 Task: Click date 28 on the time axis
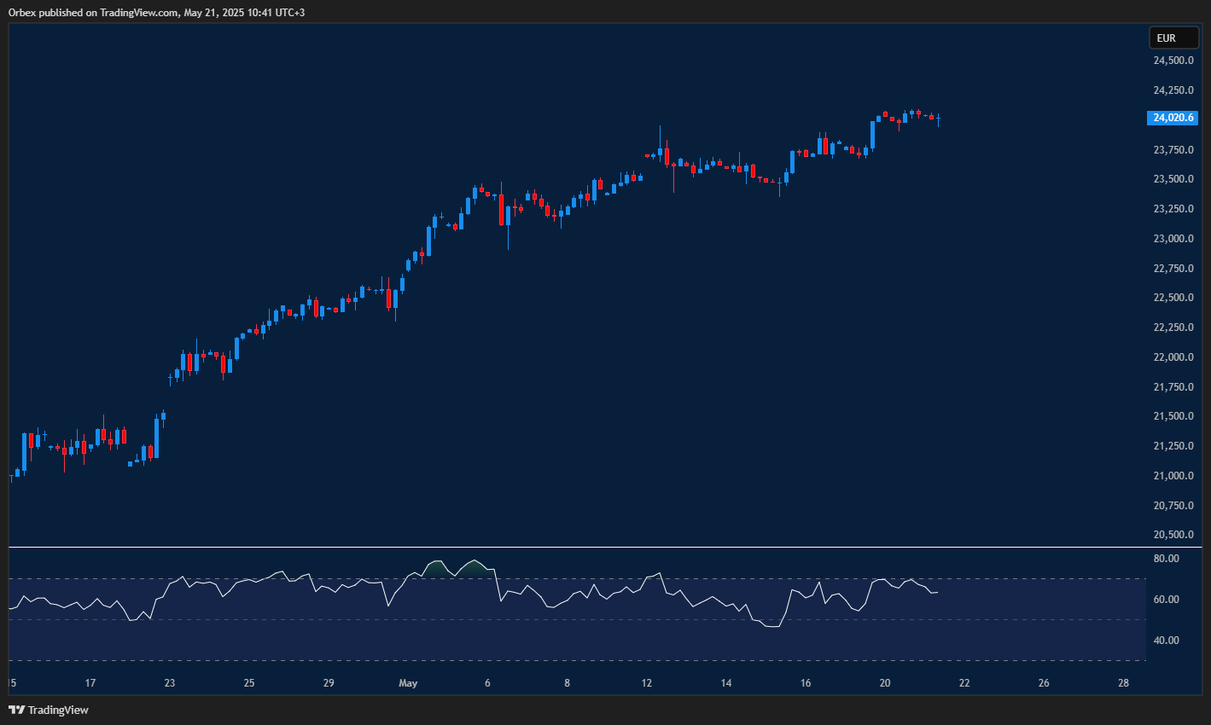point(1123,683)
